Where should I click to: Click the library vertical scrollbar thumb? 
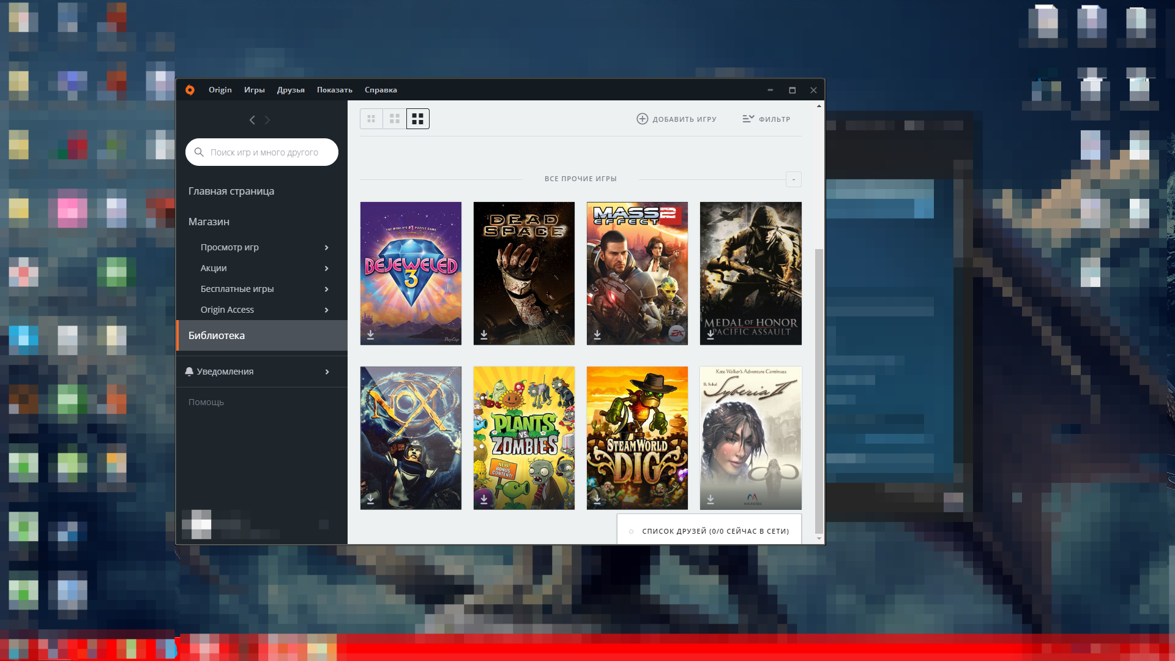(x=819, y=392)
